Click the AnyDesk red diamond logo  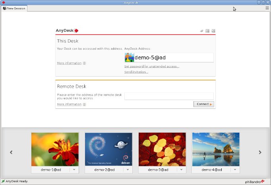tap(76, 31)
